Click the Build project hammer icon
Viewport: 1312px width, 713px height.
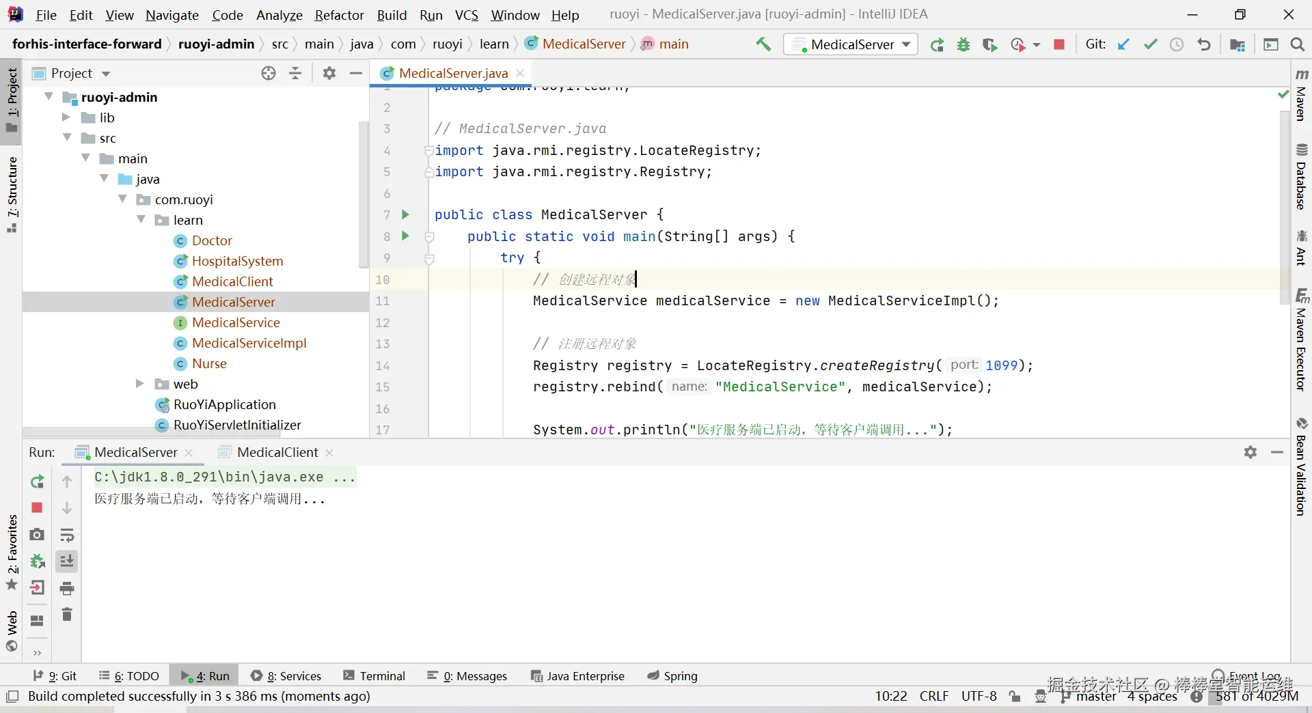(763, 44)
